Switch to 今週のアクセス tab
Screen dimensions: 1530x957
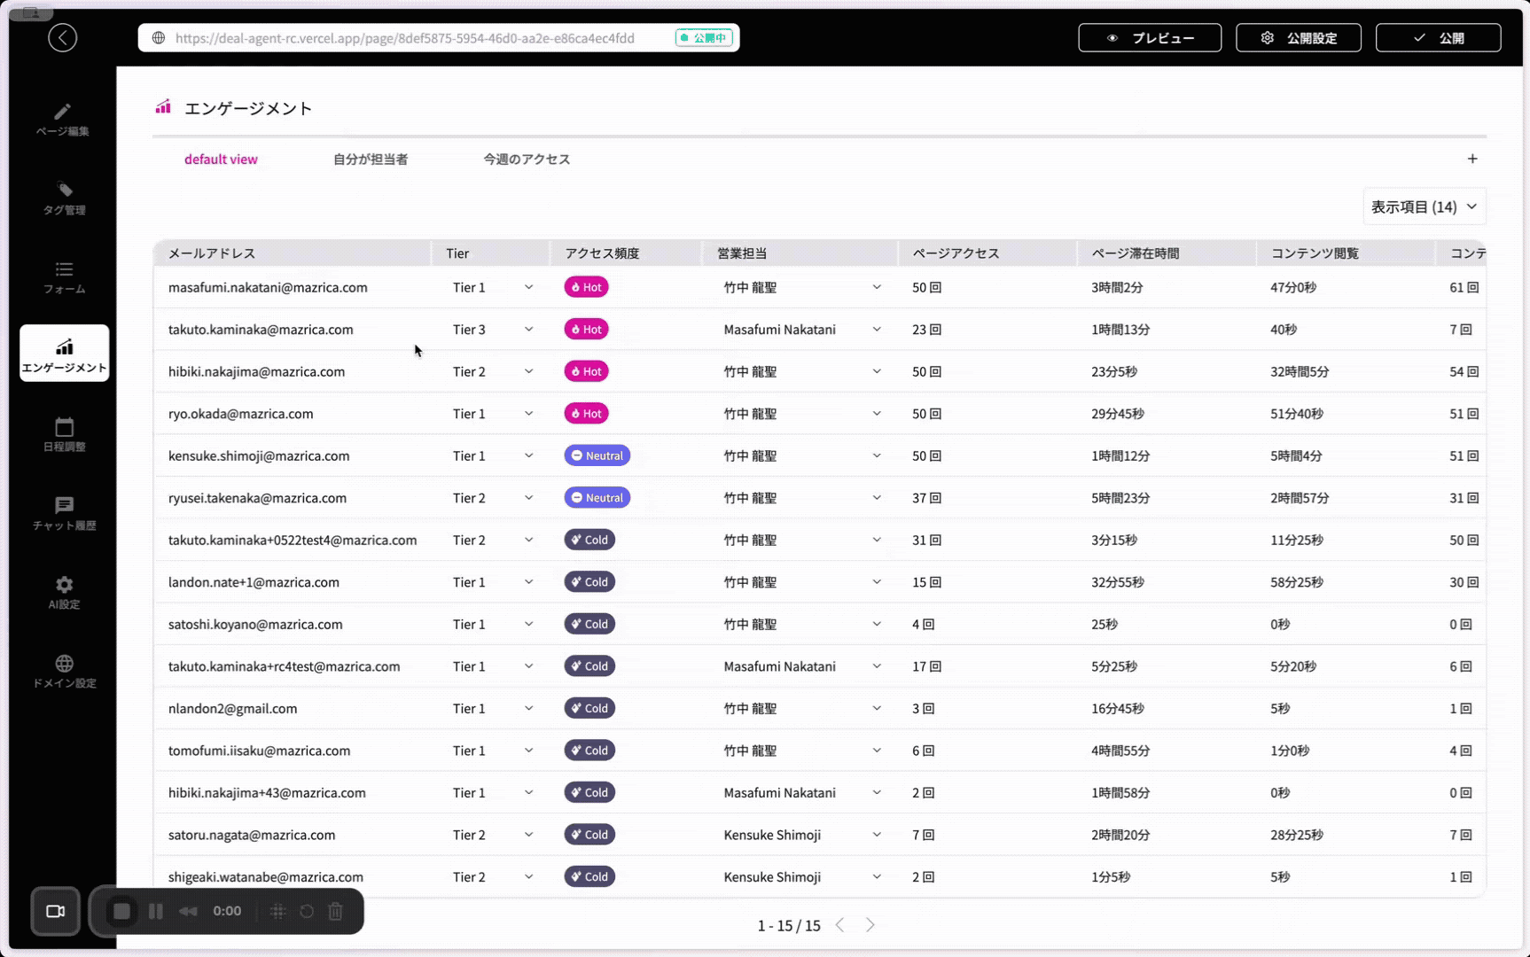[x=527, y=159]
